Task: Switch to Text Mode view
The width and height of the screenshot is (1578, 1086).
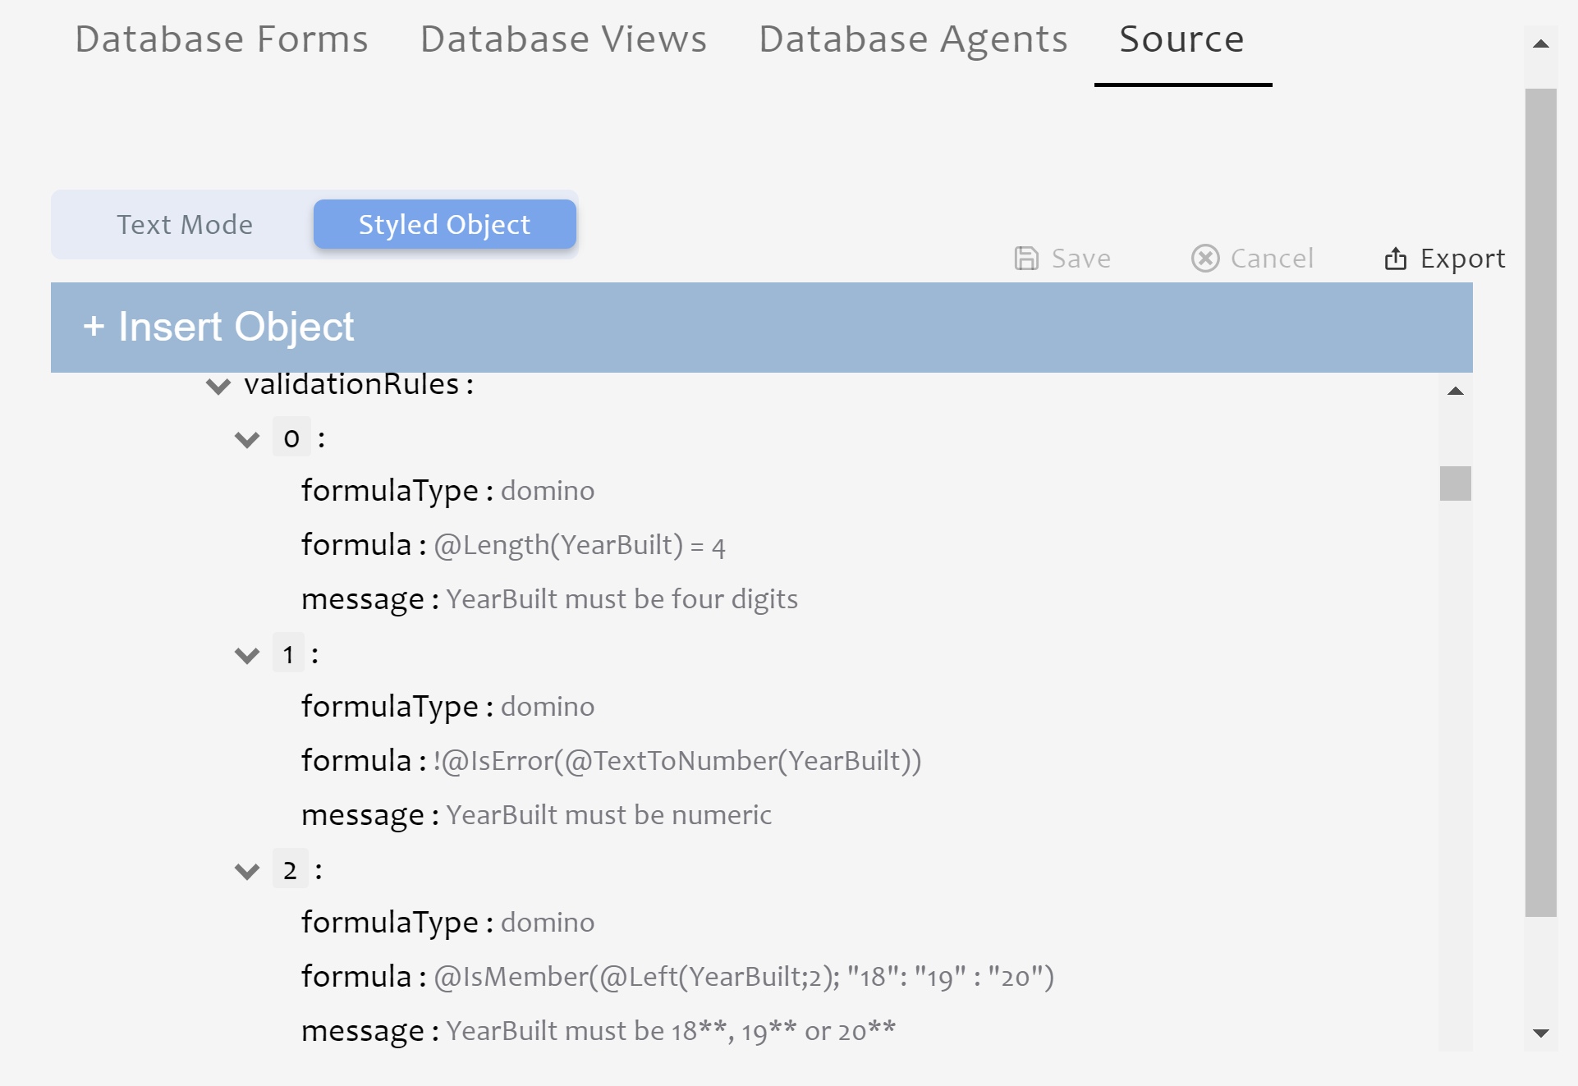Action: pos(185,225)
